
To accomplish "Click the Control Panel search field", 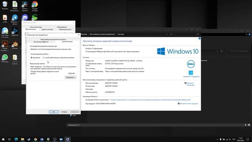I will 187,34.
